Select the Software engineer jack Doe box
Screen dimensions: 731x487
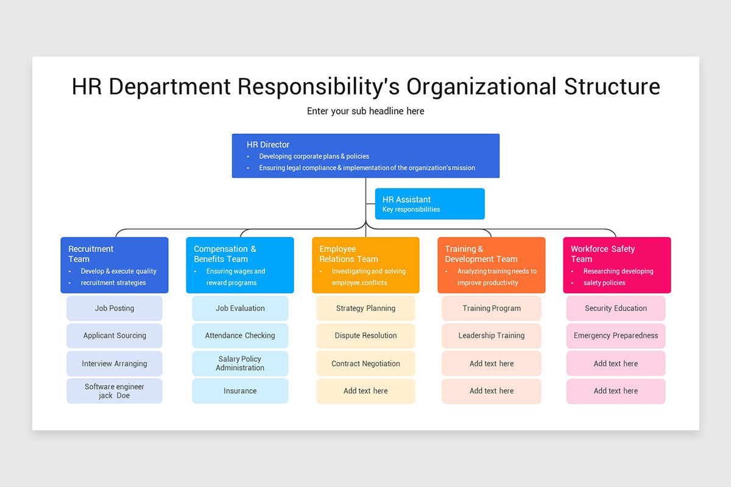click(114, 390)
